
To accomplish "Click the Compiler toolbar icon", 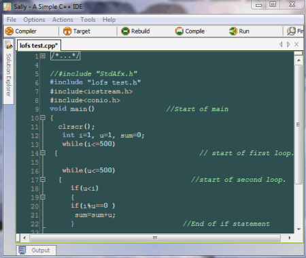I will 10,31.
